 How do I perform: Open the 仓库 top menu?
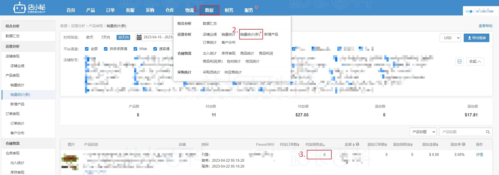(x=170, y=10)
